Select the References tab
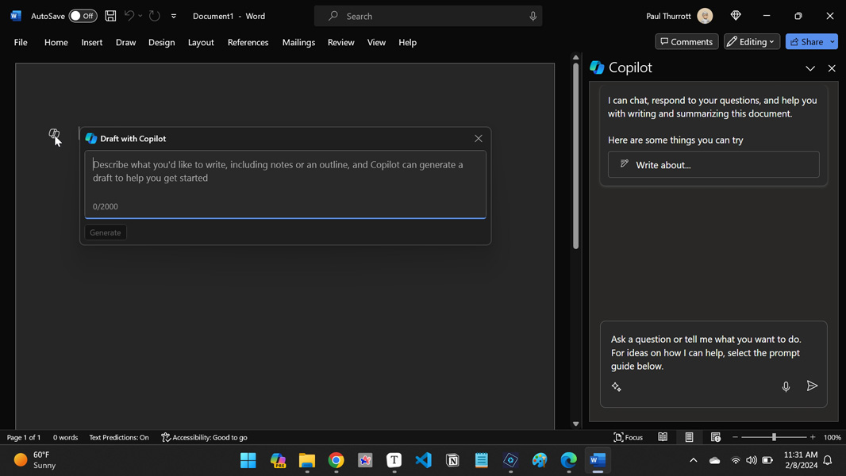Image resolution: width=846 pixels, height=476 pixels. [x=248, y=42]
